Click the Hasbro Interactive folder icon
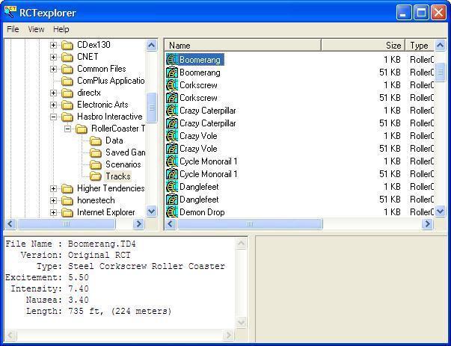This screenshot has width=451, height=346. point(67,117)
